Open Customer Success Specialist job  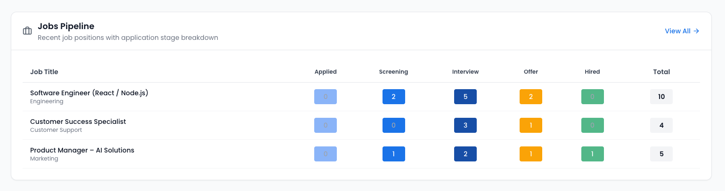[x=78, y=122]
